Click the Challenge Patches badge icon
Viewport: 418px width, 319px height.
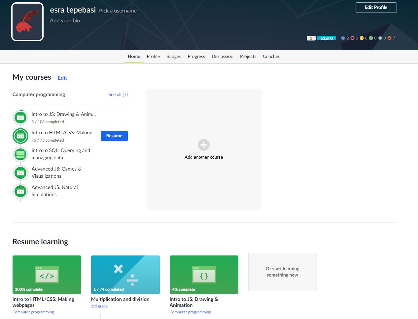pos(343,38)
